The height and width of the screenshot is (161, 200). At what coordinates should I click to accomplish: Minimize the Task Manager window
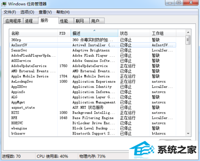(x=170, y=3)
